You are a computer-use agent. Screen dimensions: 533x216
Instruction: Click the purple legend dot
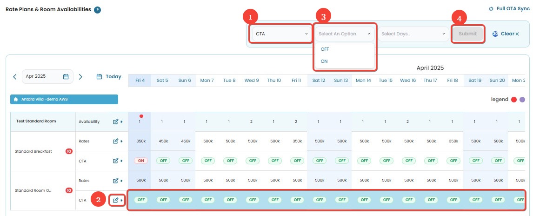pyautogui.click(x=522, y=100)
